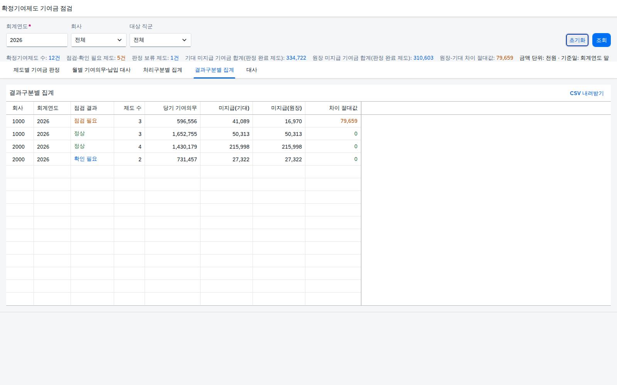Click the 초기화 reset button
This screenshot has width=617, height=385.
[x=577, y=40]
